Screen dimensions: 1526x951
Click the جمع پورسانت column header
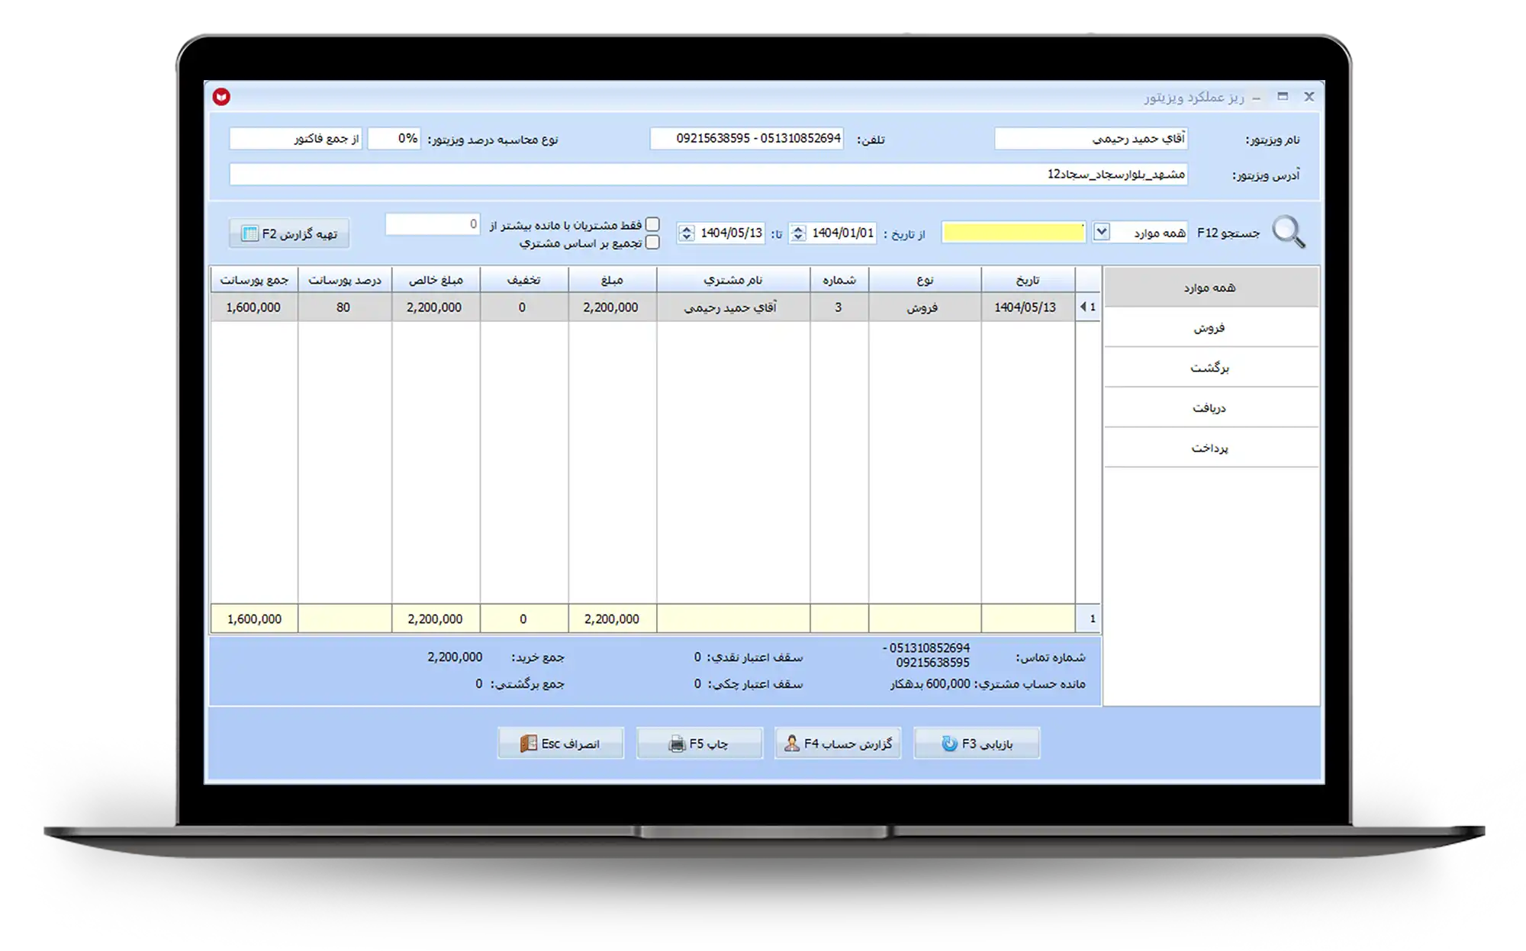pos(254,280)
